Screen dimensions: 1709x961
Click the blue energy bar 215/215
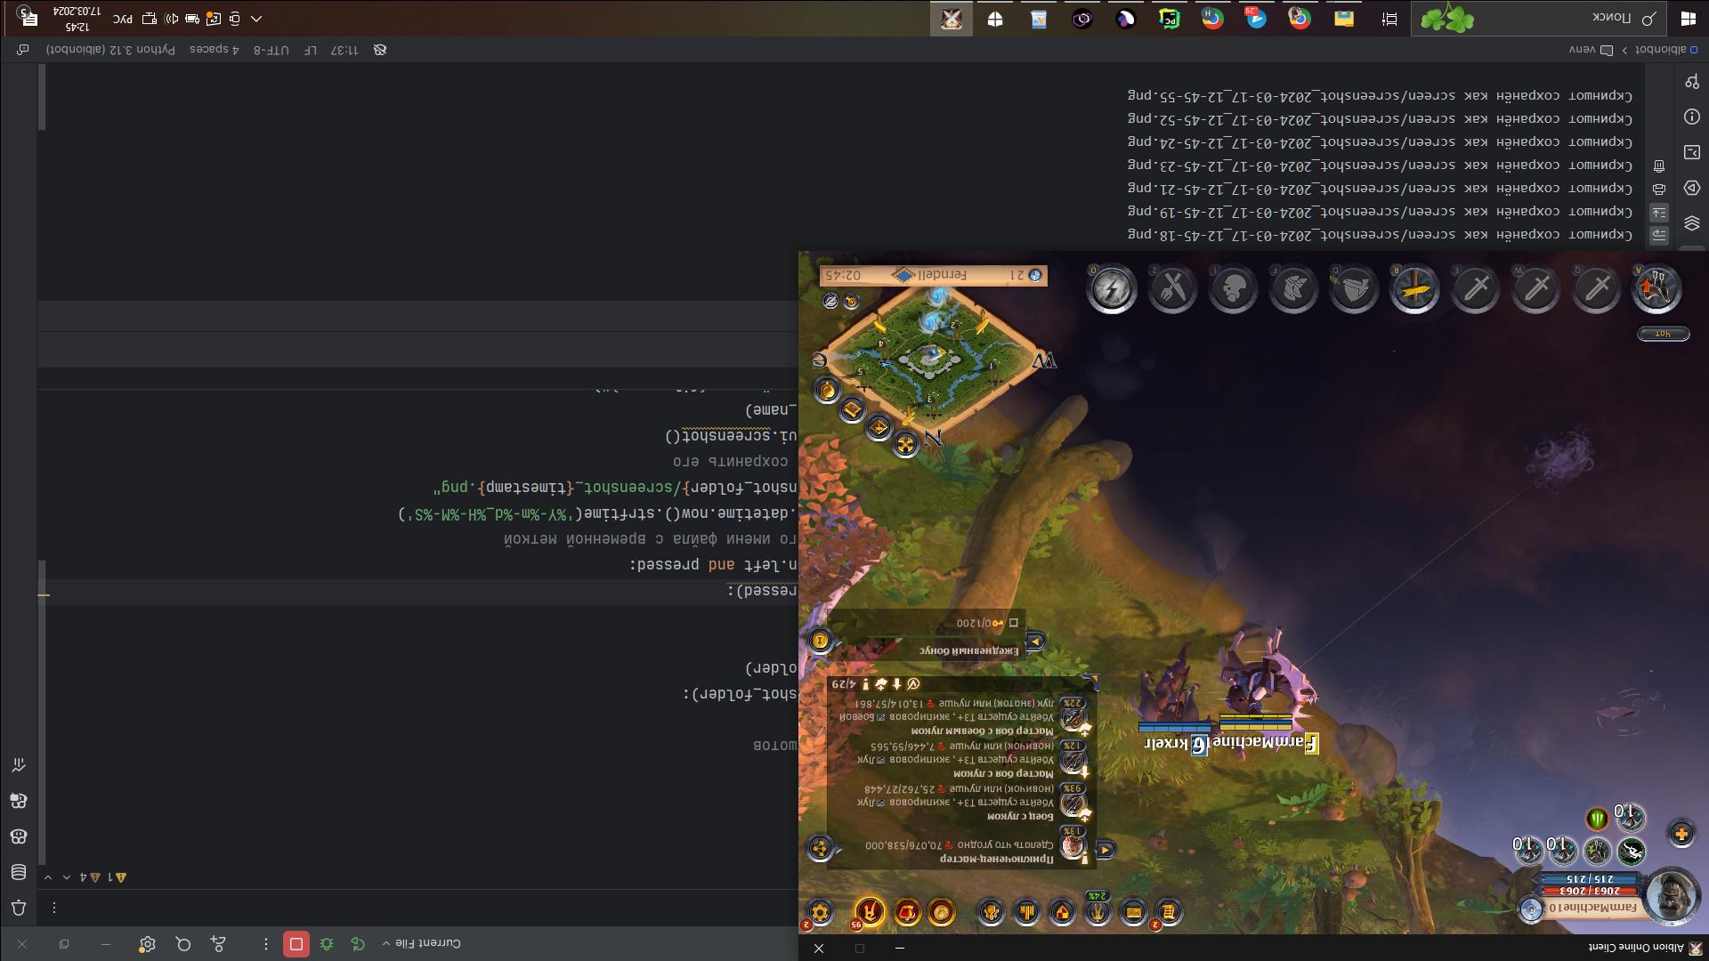(x=1591, y=879)
